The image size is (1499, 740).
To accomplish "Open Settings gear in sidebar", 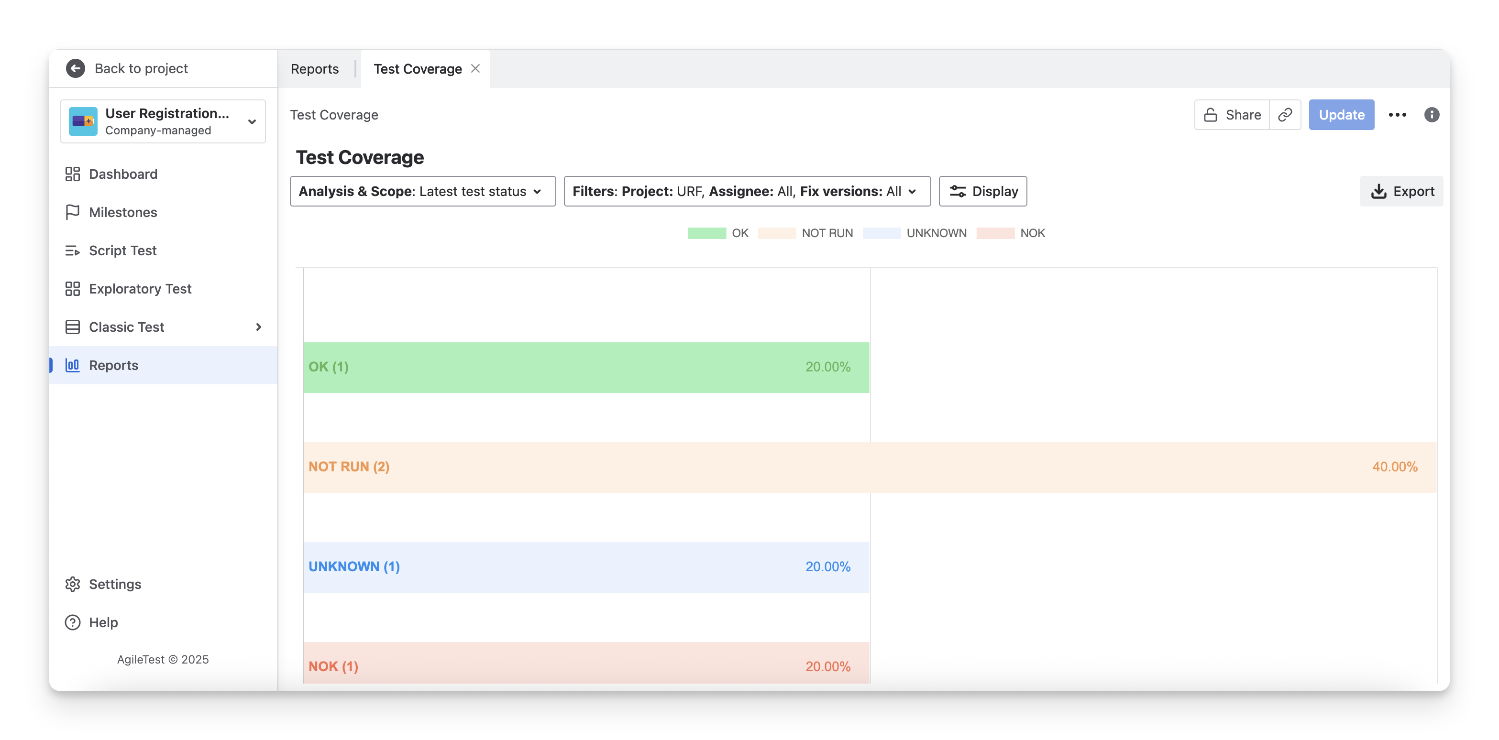I will (x=73, y=584).
